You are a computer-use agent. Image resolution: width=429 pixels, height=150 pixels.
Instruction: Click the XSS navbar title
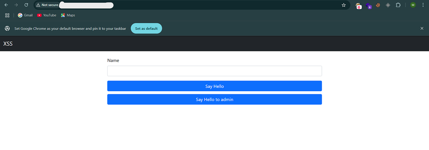tap(8, 44)
